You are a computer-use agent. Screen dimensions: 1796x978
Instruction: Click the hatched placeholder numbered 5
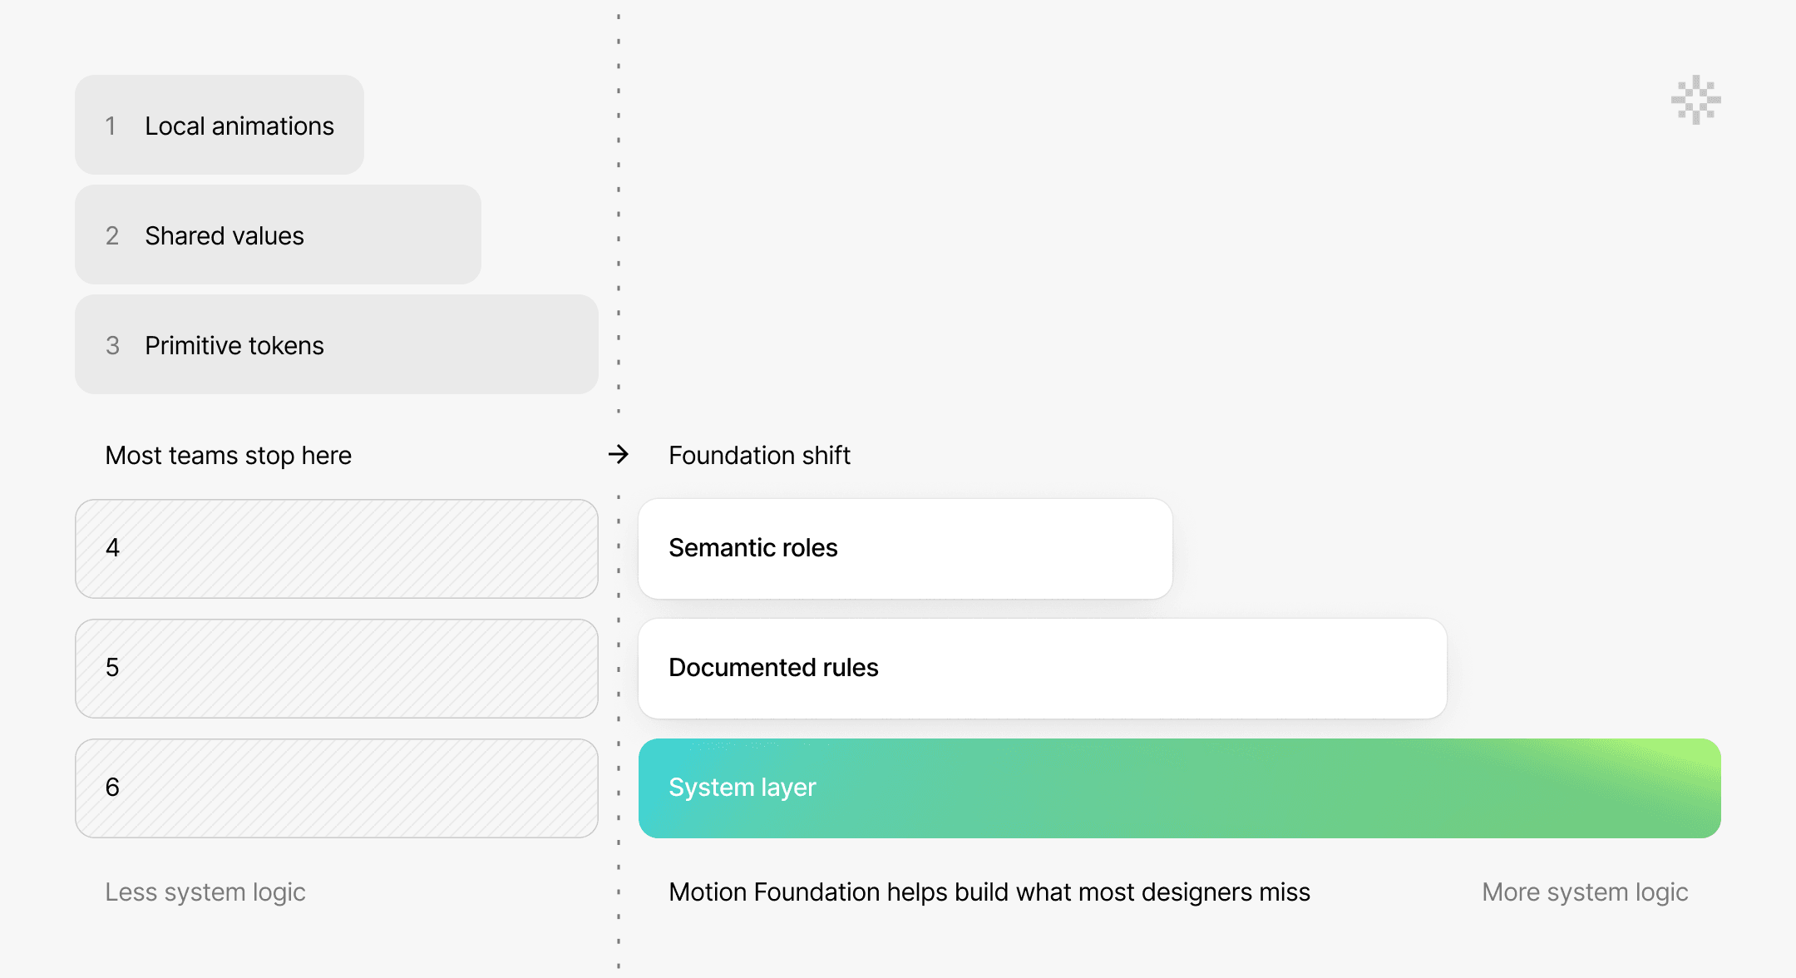click(337, 669)
